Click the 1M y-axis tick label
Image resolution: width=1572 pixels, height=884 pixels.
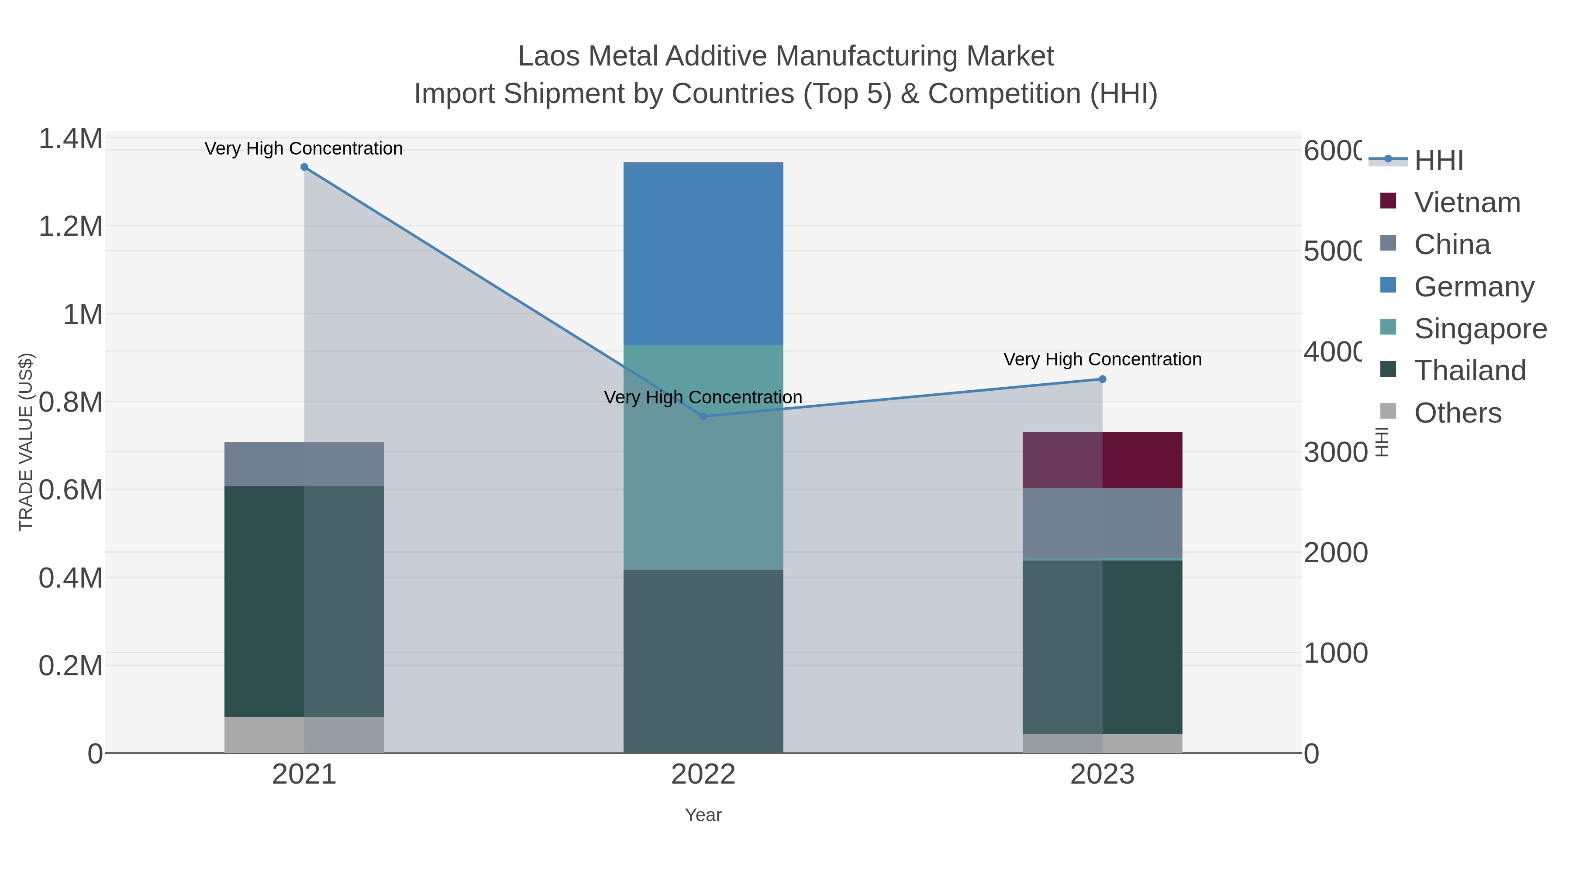point(83,314)
